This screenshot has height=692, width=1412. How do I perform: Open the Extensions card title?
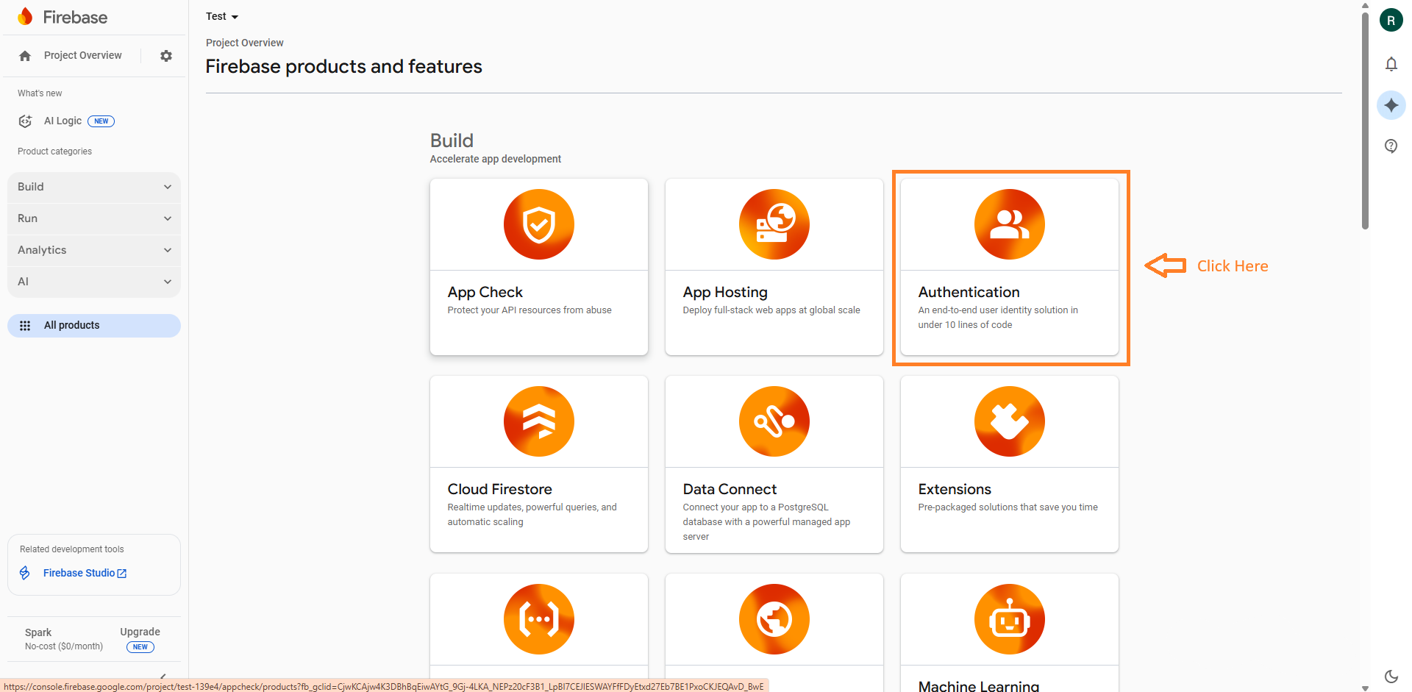(x=955, y=489)
